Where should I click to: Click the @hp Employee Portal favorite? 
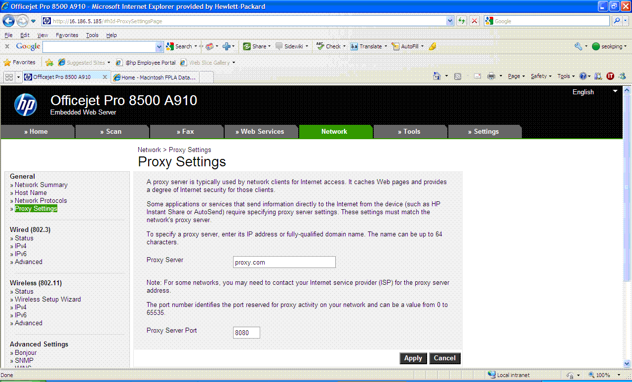[x=146, y=63]
